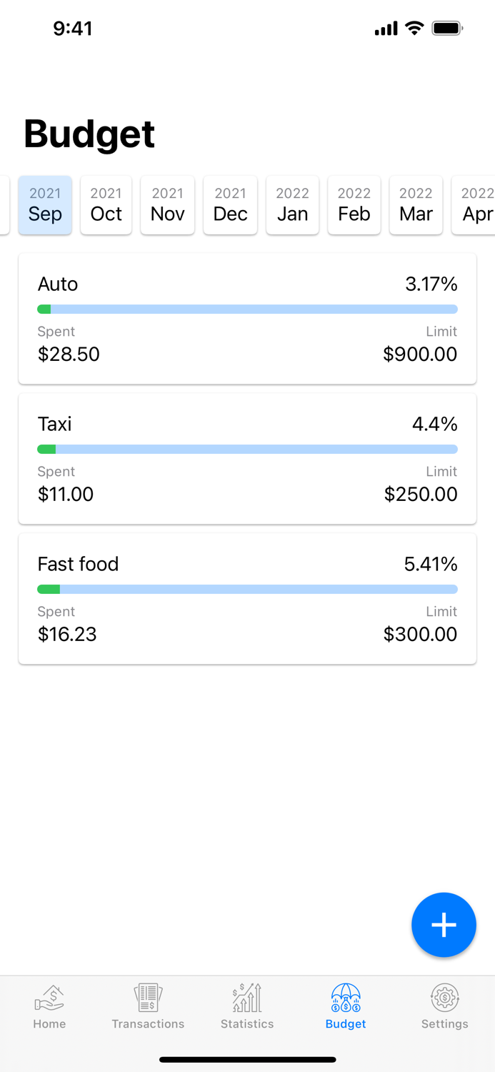View the Statistics screen

246,1006
